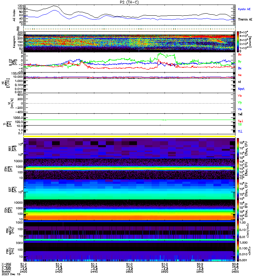Click the Keogram axis label
This screenshot has width=262, height=279.
click(x=14, y=42)
